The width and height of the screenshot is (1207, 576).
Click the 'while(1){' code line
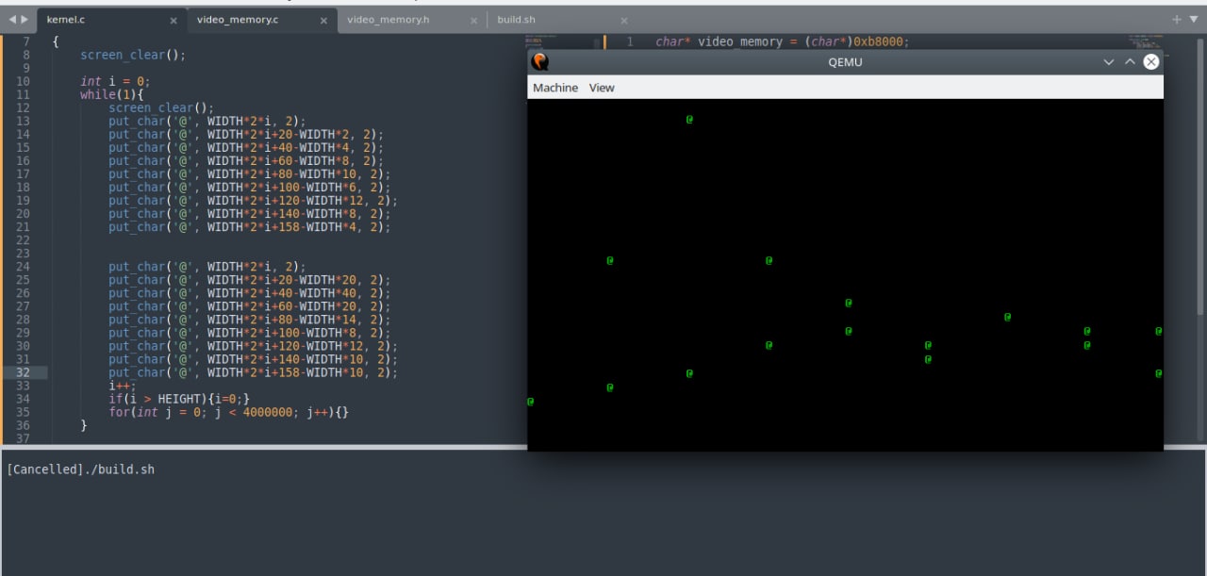coord(111,94)
